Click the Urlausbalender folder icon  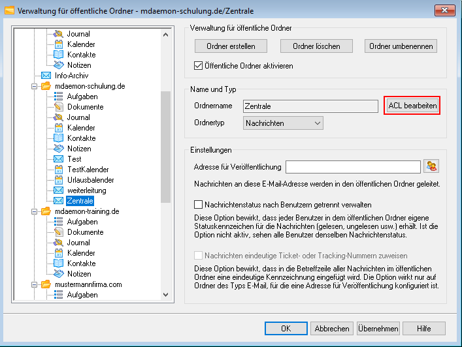(58, 180)
